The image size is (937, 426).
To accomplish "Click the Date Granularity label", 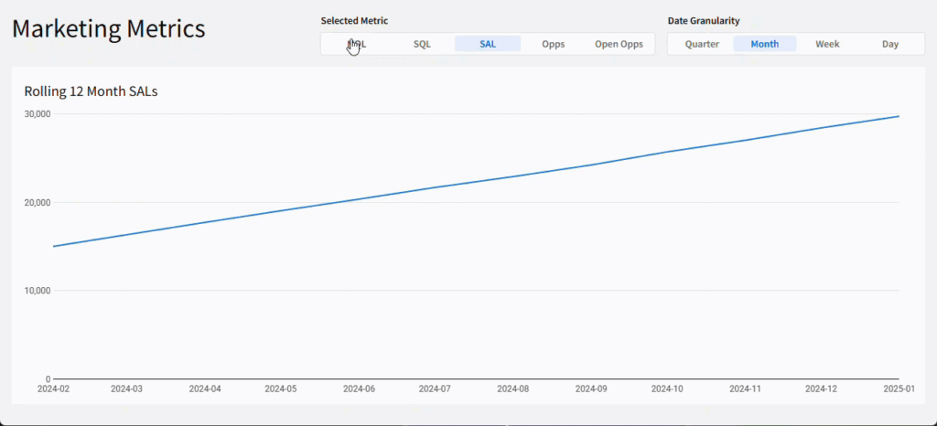I will [x=704, y=20].
